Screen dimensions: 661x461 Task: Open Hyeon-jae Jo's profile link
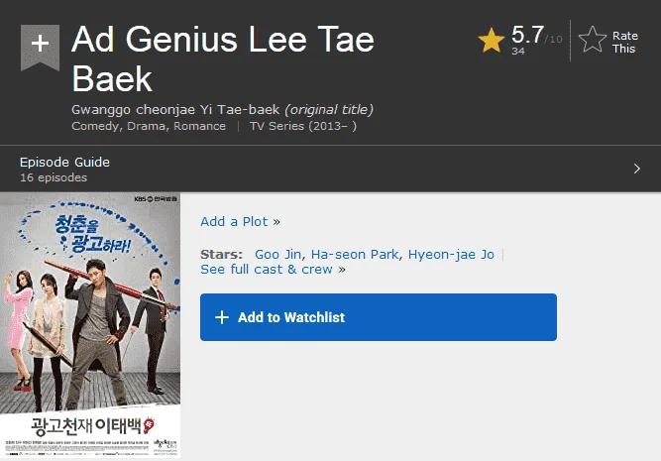pos(451,255)
